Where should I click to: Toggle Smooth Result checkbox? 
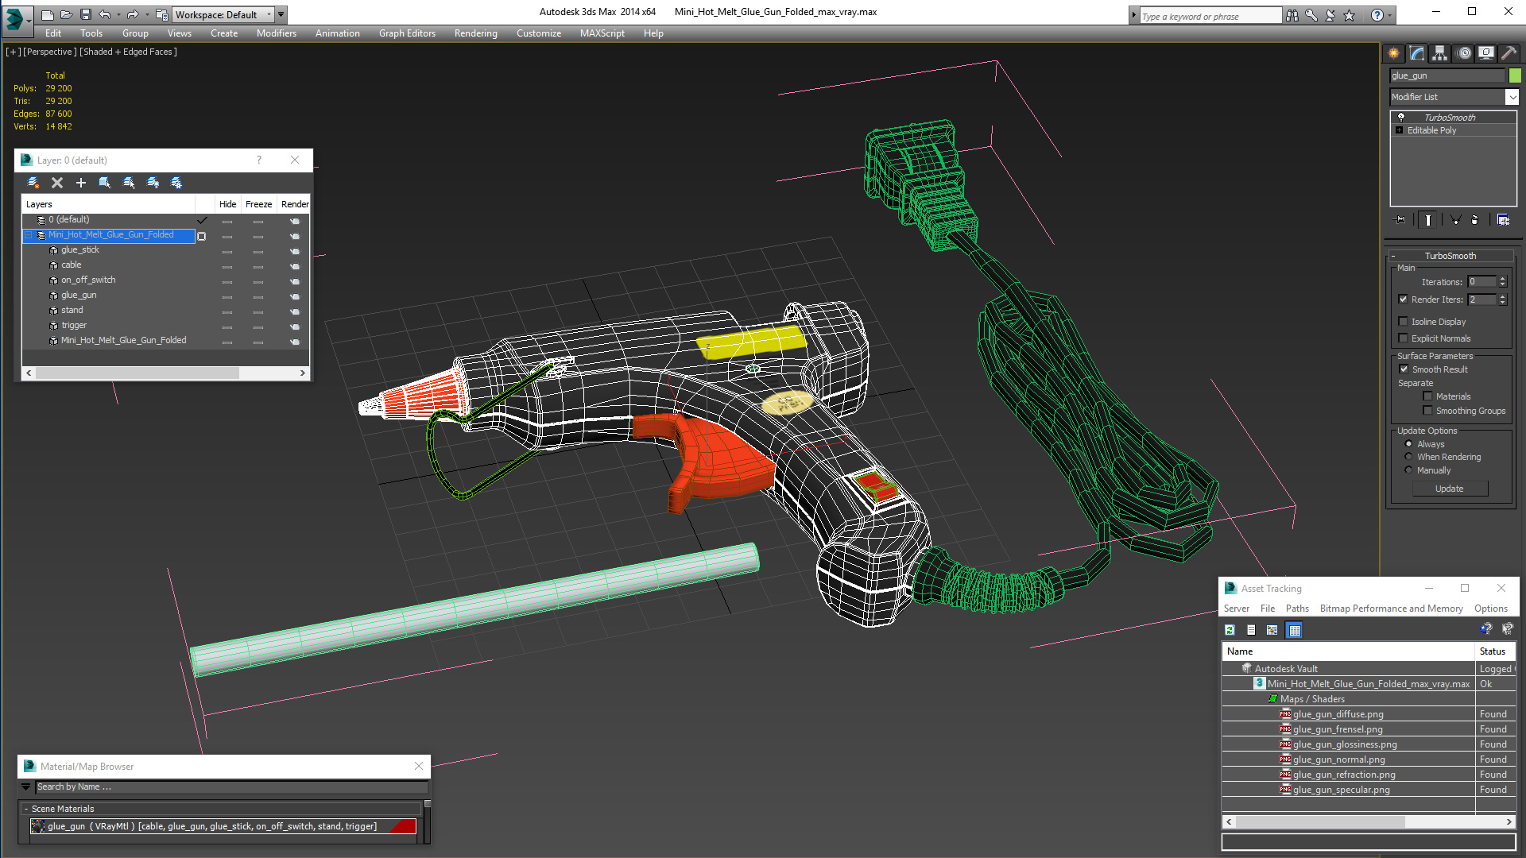pyautogui.click(x=1404, y=369)
